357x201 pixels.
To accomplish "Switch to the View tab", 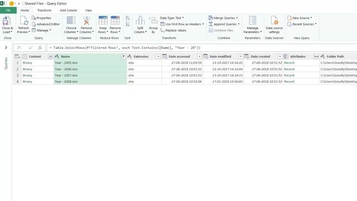I will tap(89, 10).
